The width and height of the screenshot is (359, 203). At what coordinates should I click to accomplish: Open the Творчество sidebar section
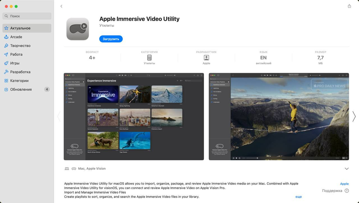[27, 46]
